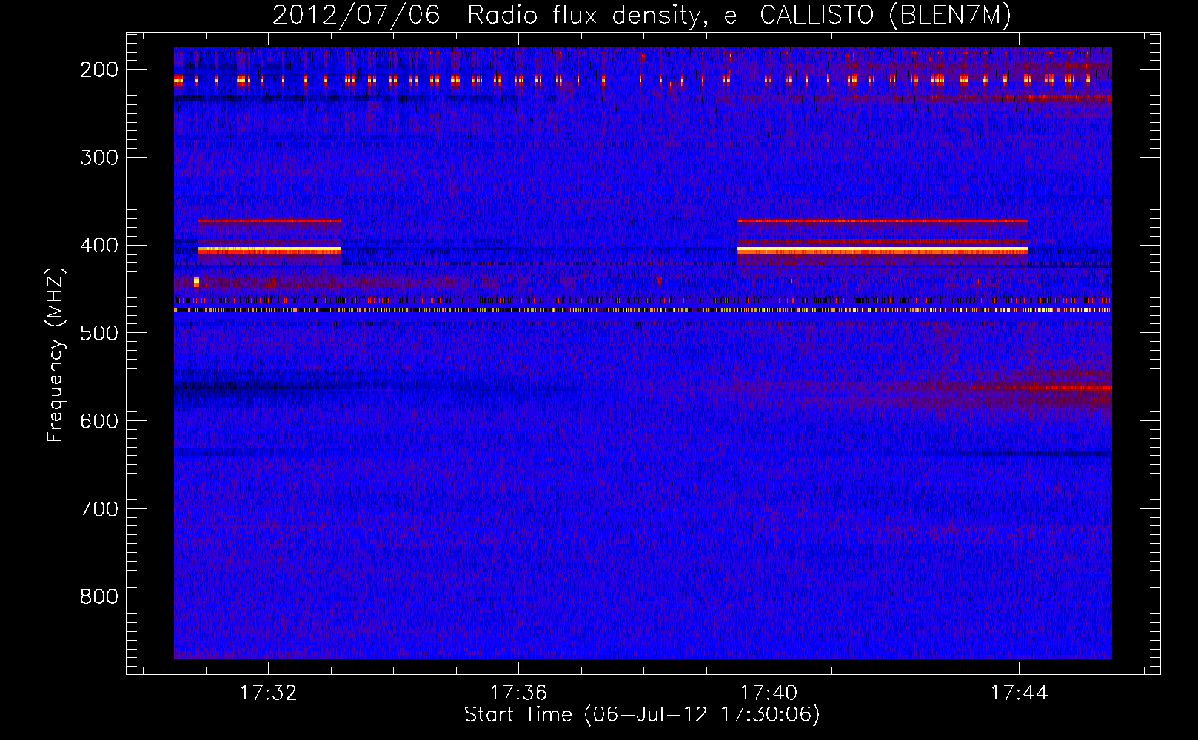Click the 700 frequency tick label
1198x740 pixels.
(99, 509)
